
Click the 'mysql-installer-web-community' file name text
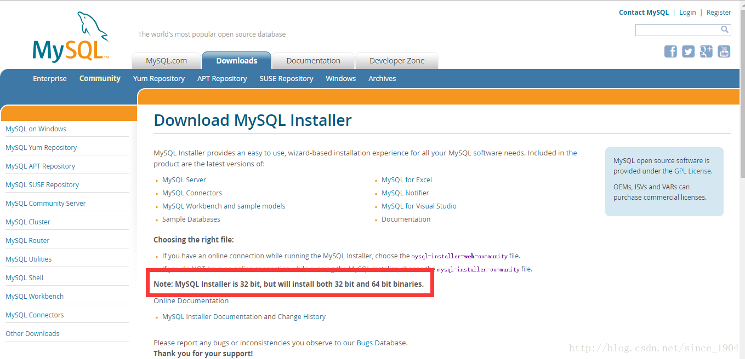coord(459,256)
